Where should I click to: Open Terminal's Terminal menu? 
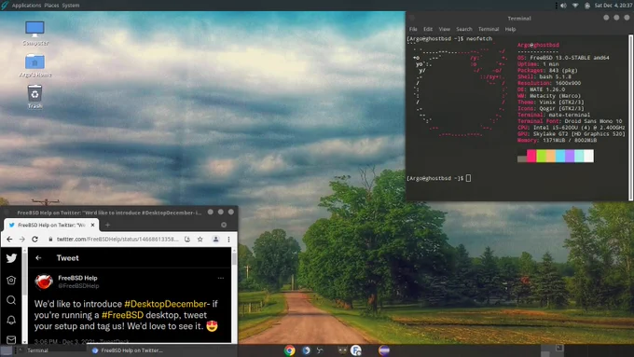tap(489, 29)
